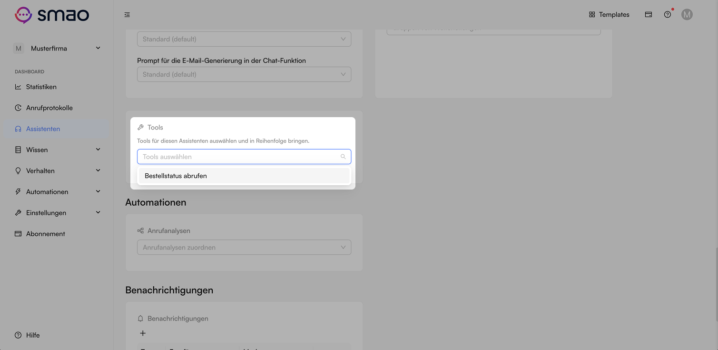Click the Wissen book icon
Image resolution: width=718 pixels, height=350 pixels.
coord(18,150)
